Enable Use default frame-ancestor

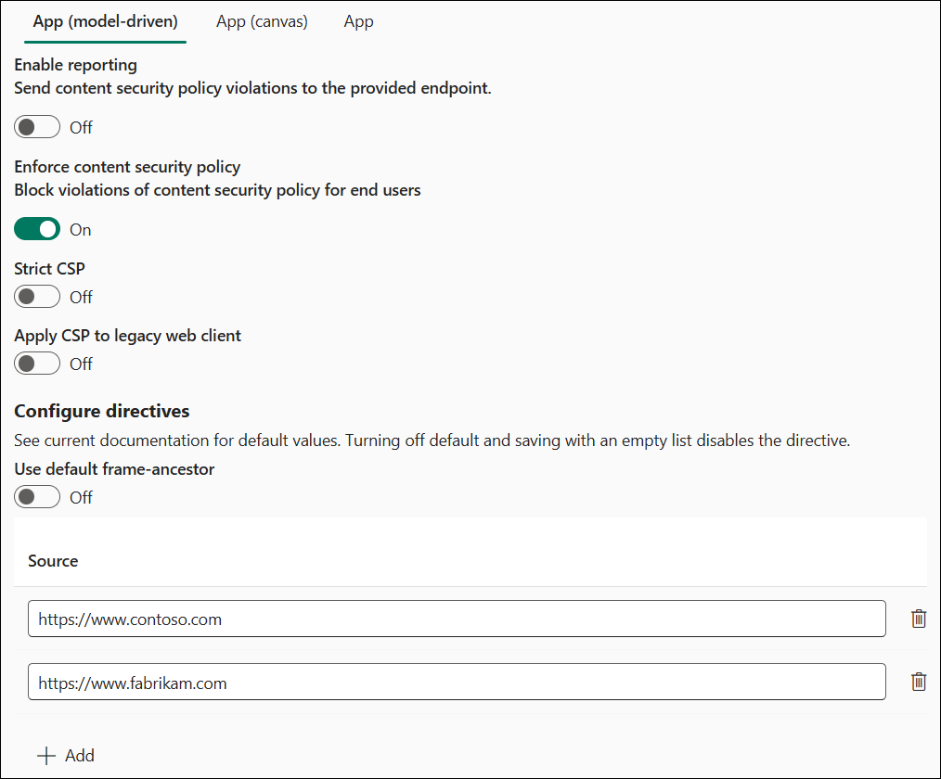[37, 496]
